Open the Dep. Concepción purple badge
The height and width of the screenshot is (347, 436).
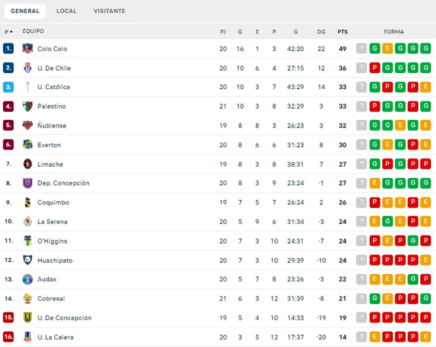28,183
